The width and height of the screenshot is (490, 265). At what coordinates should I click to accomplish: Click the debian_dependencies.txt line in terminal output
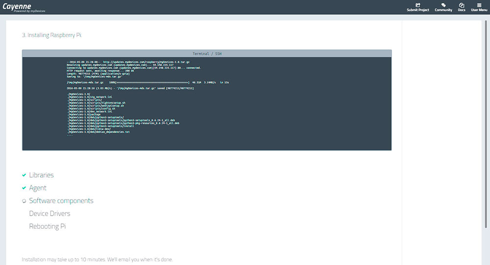click(99, 132)
